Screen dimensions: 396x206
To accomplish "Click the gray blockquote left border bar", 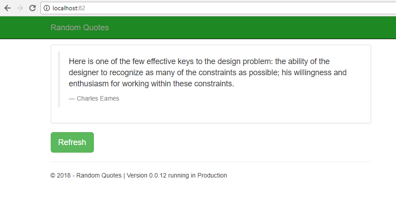I will (x=59, y=79).
